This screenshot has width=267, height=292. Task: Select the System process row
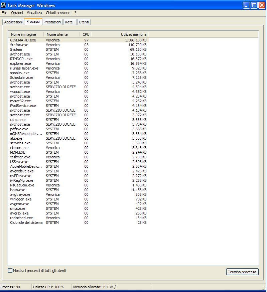tap(78, 49)
